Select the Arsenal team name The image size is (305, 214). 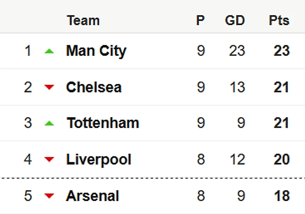[x=92, y=196]
